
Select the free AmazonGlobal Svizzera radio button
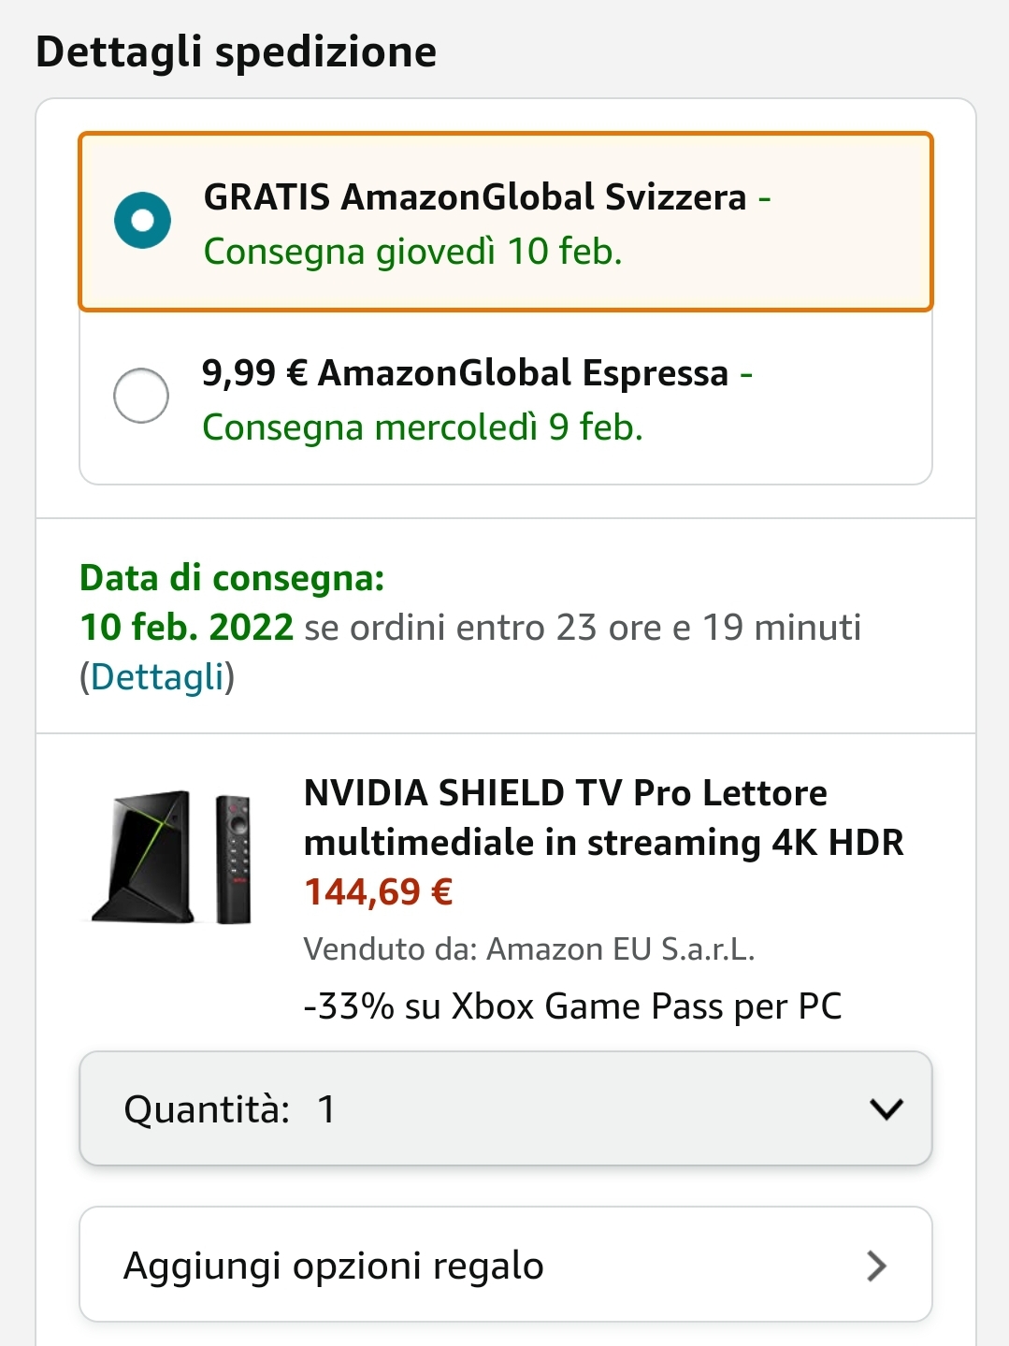[x=142, y=221]
